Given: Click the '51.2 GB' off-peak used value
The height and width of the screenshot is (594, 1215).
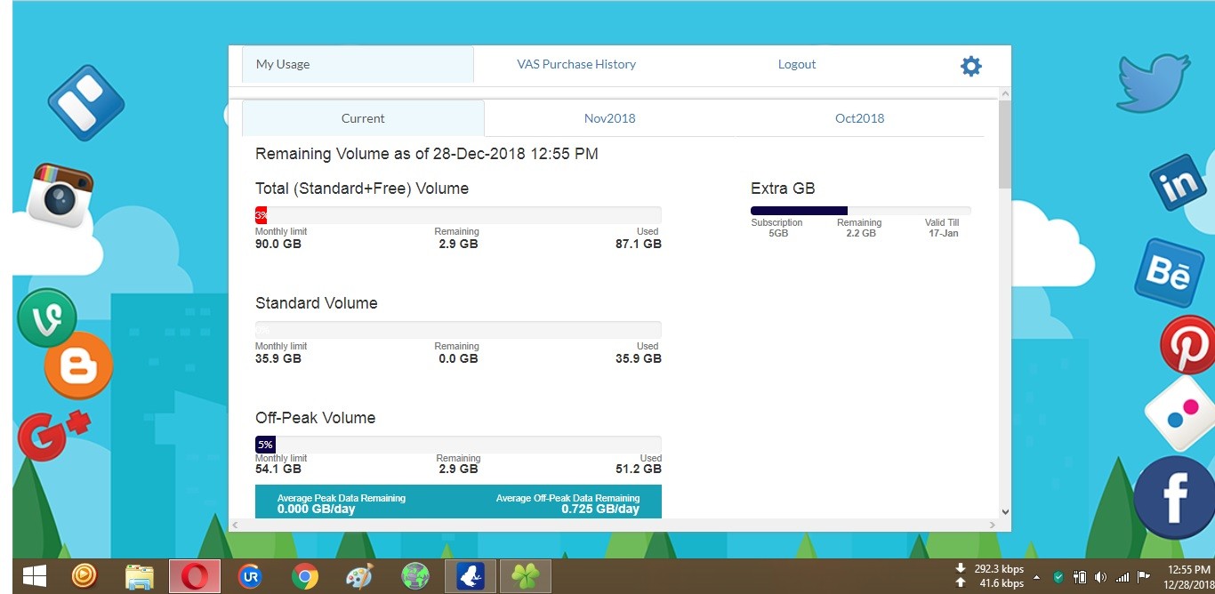Looking at the screenshot, I should point(639,469).
